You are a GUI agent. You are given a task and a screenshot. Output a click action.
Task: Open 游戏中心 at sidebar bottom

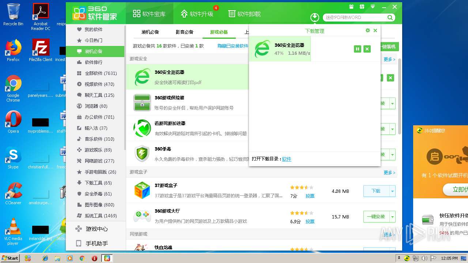[95, 229]
